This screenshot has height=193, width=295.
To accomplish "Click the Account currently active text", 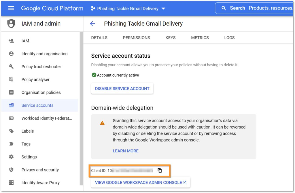I will click(x=118, y=75).
